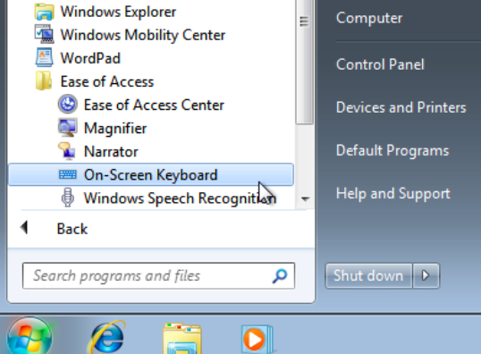Open Devices and Printers link

401,107
